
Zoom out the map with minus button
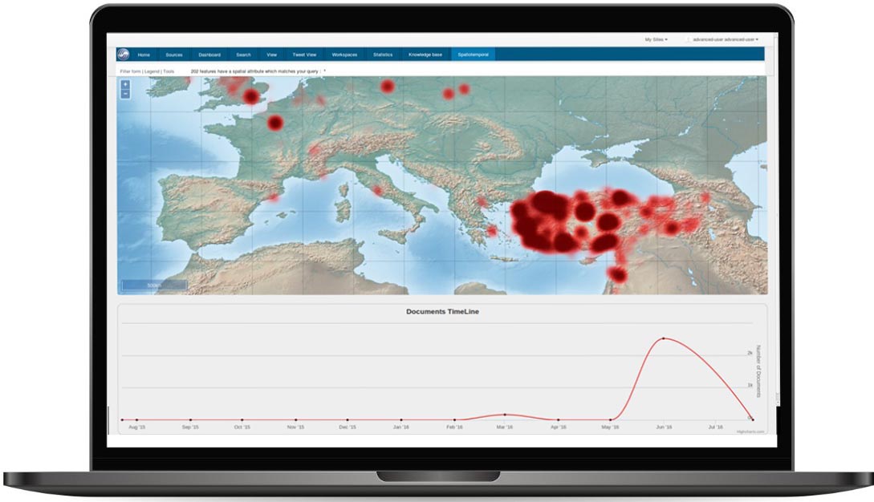[x=125, y=93]
